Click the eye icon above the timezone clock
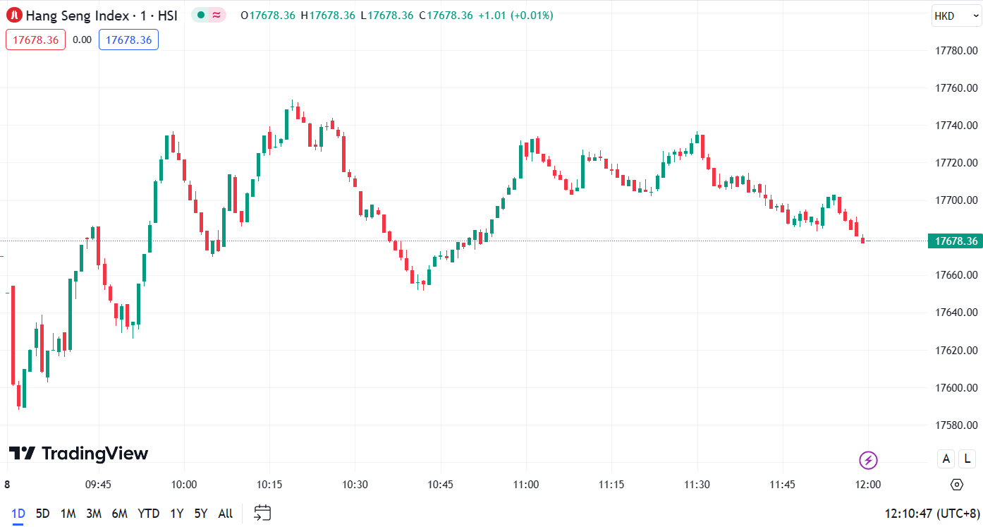 [x=957, y=484]
